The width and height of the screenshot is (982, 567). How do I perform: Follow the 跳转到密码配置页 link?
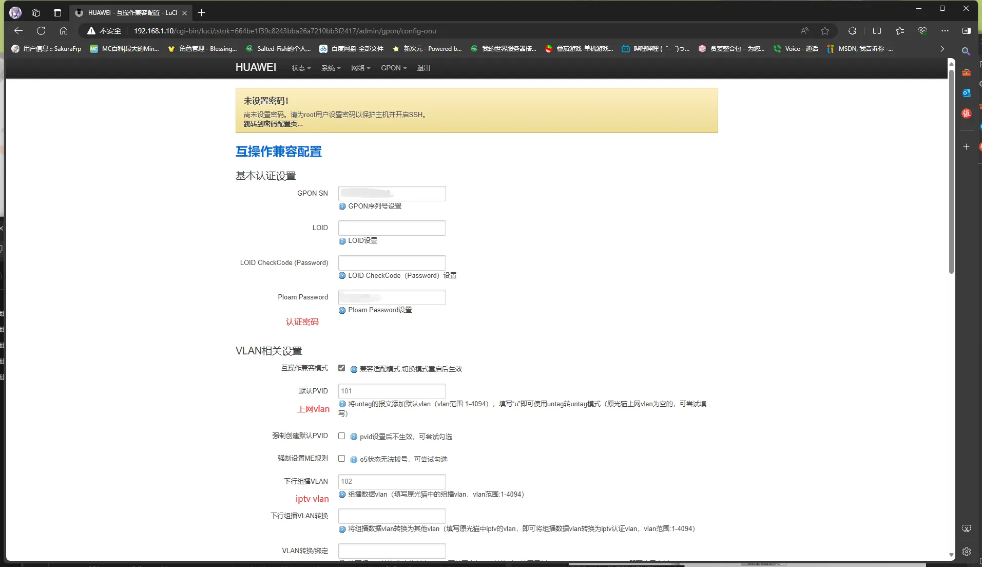[x=273, y=124]
